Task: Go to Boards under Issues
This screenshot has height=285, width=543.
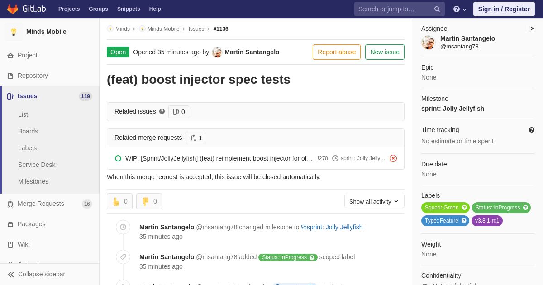Action: pos(28,131)
